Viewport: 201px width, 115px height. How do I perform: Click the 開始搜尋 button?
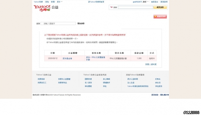(x=81, y=23)
